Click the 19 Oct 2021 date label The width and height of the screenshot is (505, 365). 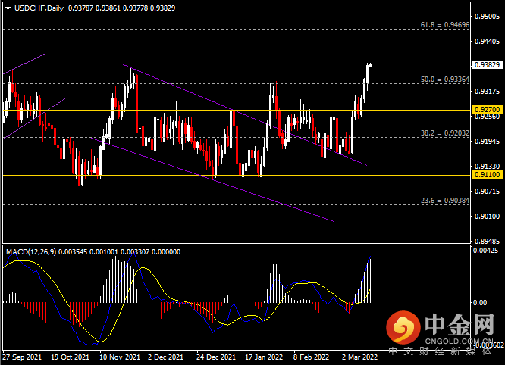click(70, 357)
